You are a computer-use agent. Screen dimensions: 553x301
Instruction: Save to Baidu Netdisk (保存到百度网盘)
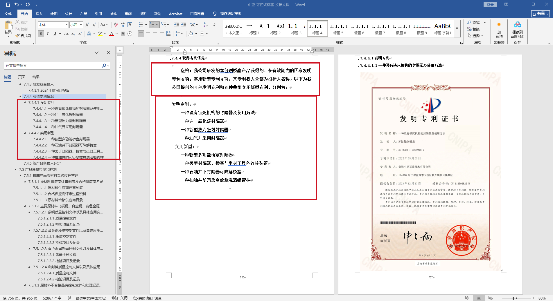click(x=518, y=30)
